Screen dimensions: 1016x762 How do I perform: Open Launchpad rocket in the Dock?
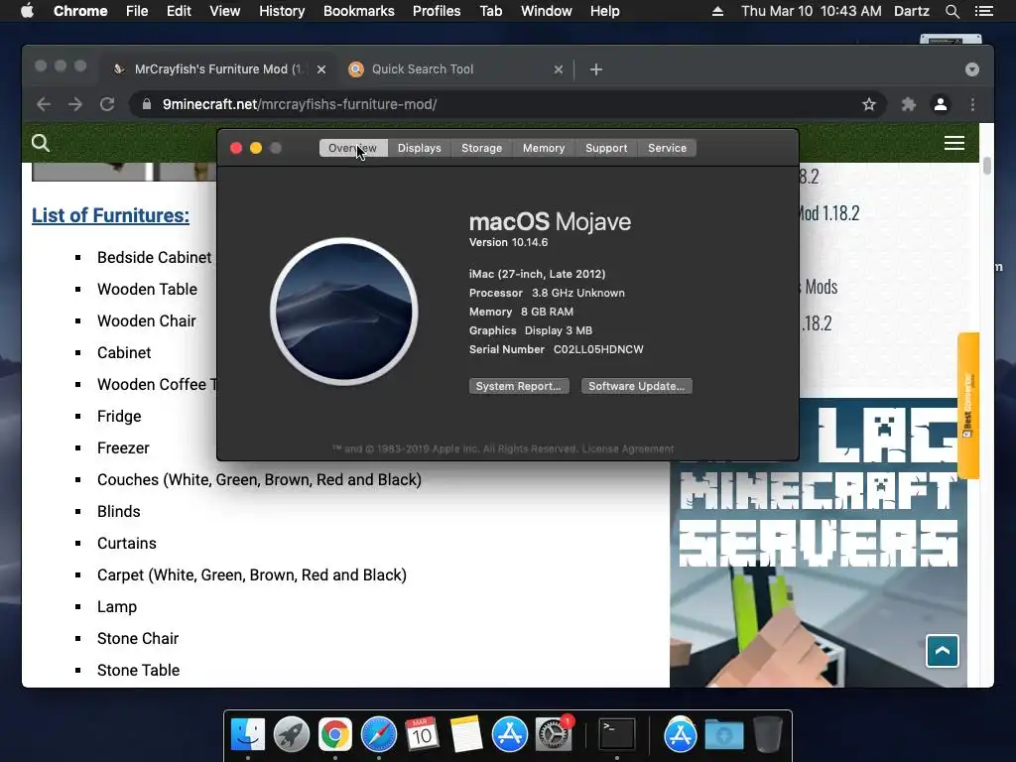click(292, 735)
